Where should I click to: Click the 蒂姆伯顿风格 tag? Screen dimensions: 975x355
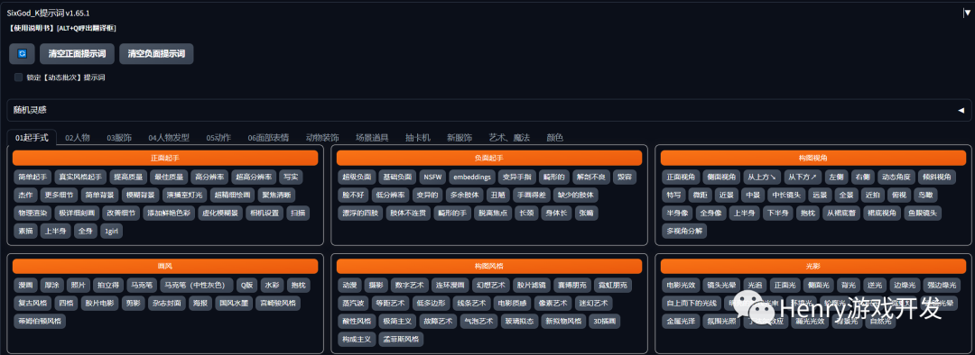click(x=39, y=321)
